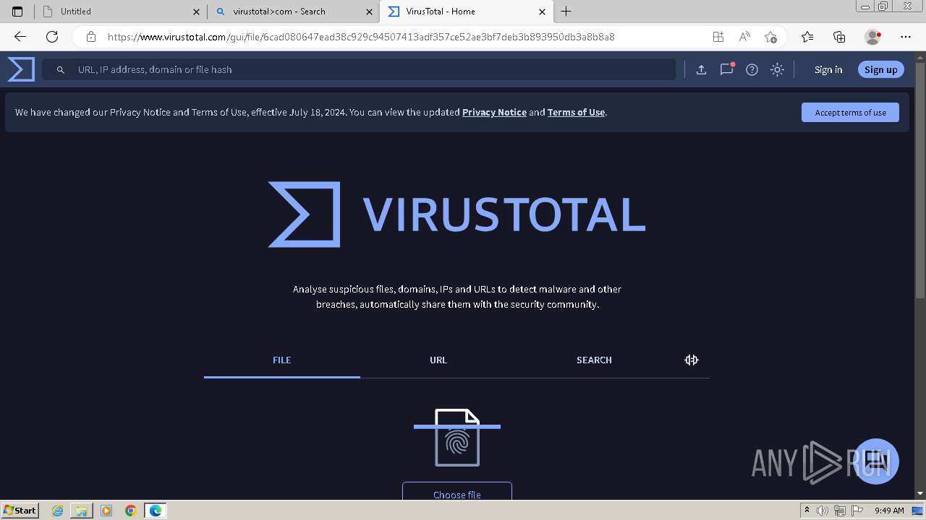This screenshot has height=520, width=926.
Task: Click the fingerprint file icon
Action: point(457,438)
